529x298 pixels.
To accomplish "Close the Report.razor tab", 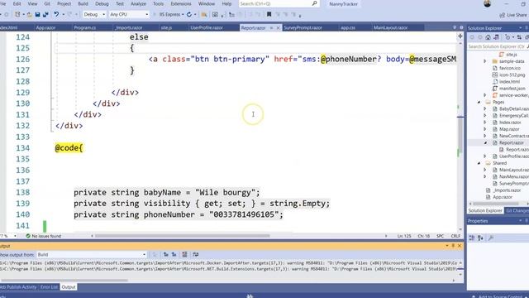I will 278,28.
